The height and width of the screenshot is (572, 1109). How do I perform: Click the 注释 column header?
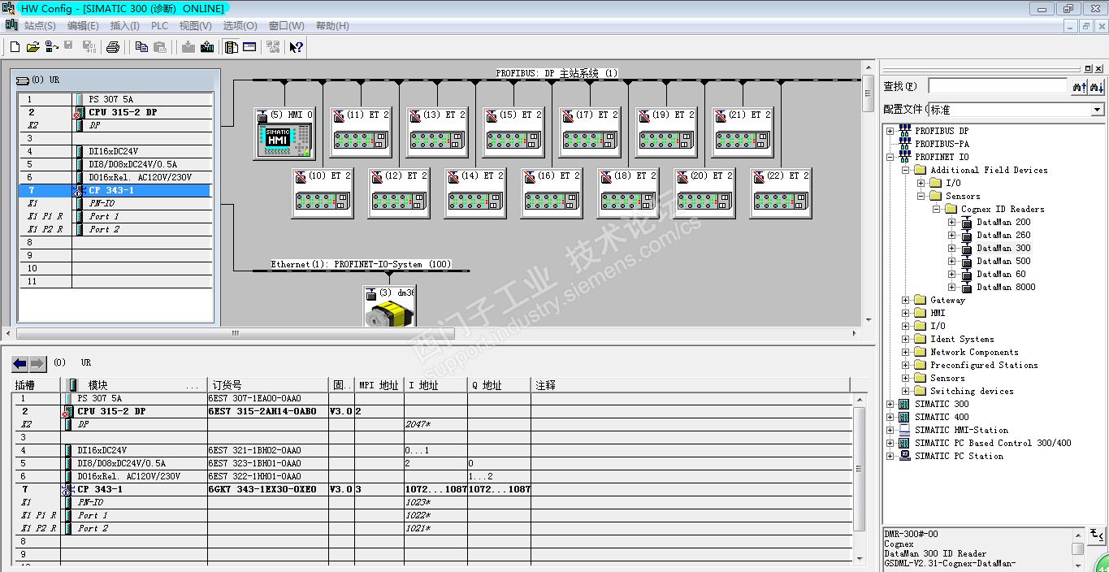[x=689, y=385]
